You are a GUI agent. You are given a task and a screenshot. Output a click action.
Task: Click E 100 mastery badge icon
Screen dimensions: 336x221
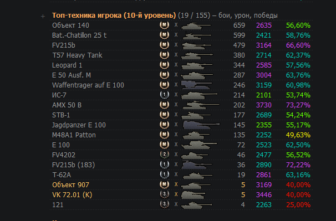(x=164, y=145)
